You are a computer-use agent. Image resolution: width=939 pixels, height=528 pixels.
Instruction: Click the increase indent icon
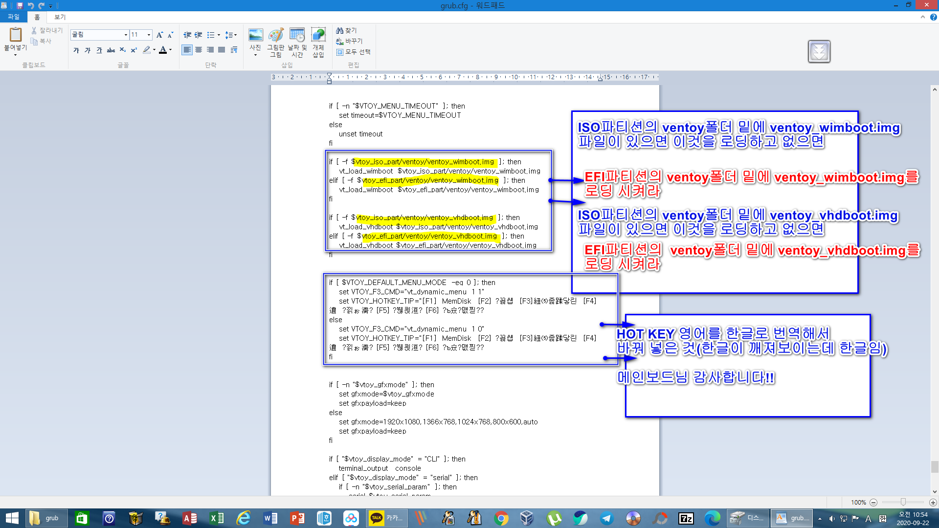(x=199, y=35)
